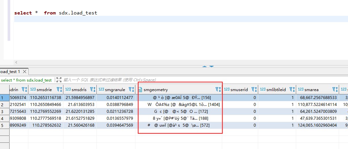The image size is (348, 149).
Task: Click cell 124,065.1602960404 in smarea
Action: click(317, 125)
